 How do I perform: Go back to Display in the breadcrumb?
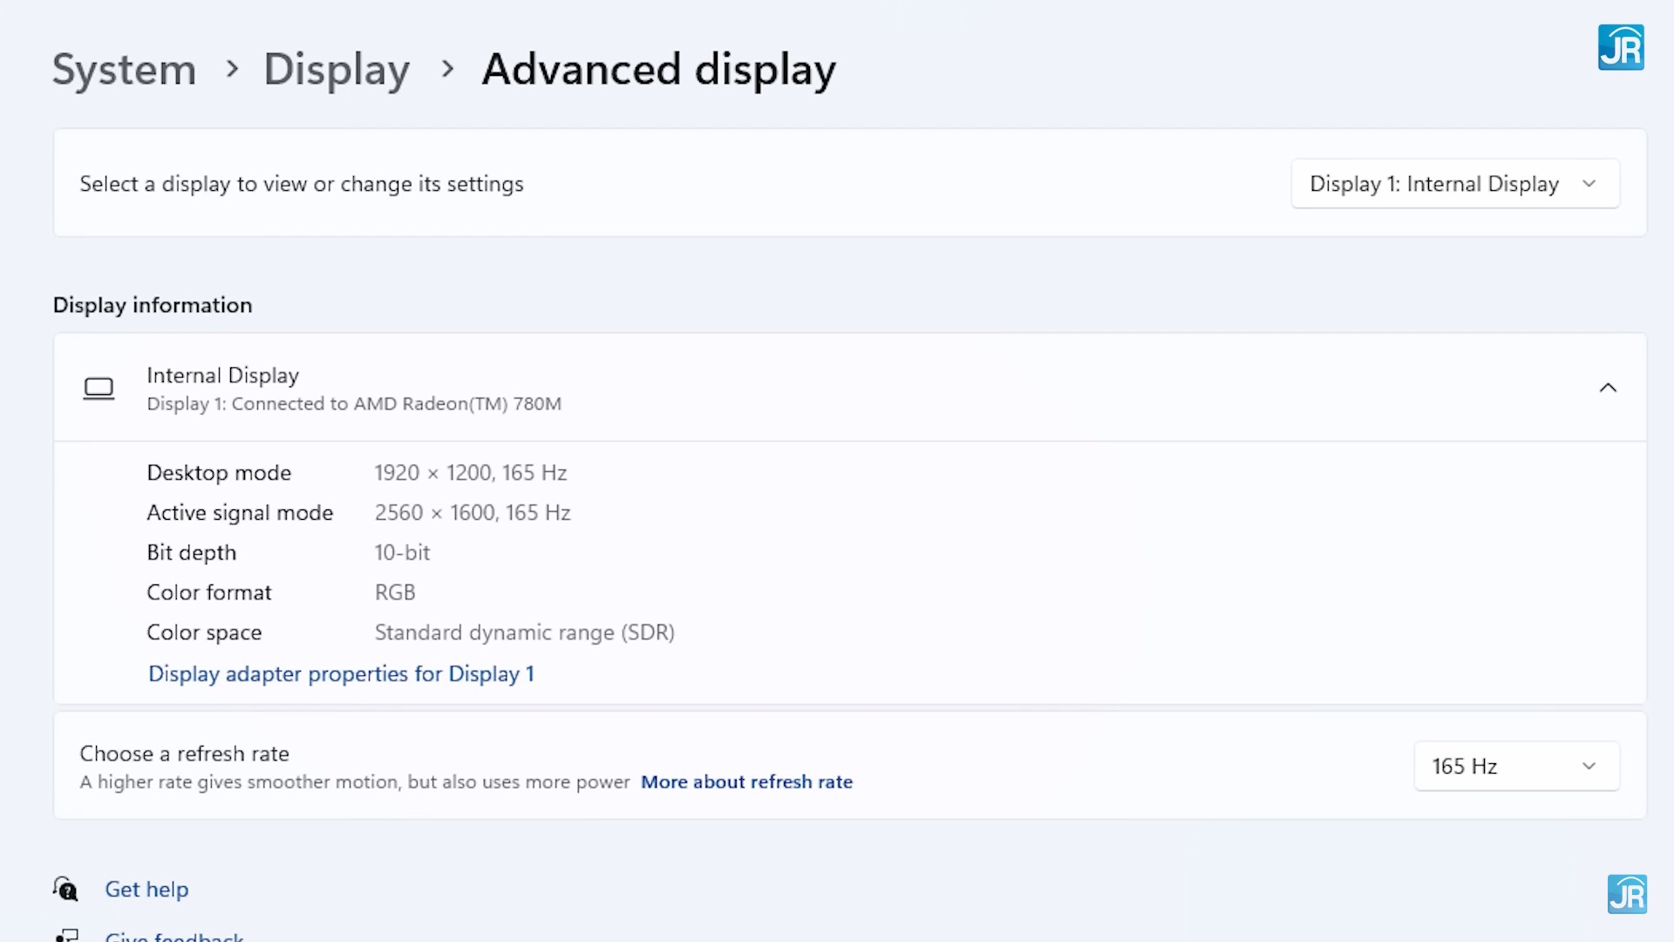pos(336,70)
